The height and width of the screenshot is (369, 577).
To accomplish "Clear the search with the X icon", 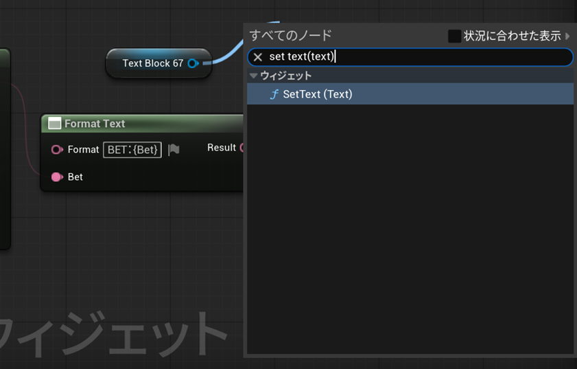I will [258, 57].
